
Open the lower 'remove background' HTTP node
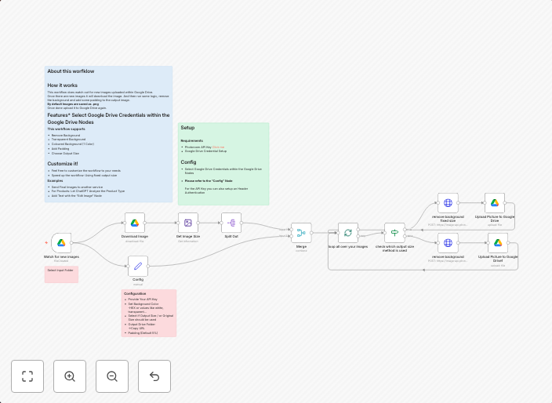click(448, 243)
